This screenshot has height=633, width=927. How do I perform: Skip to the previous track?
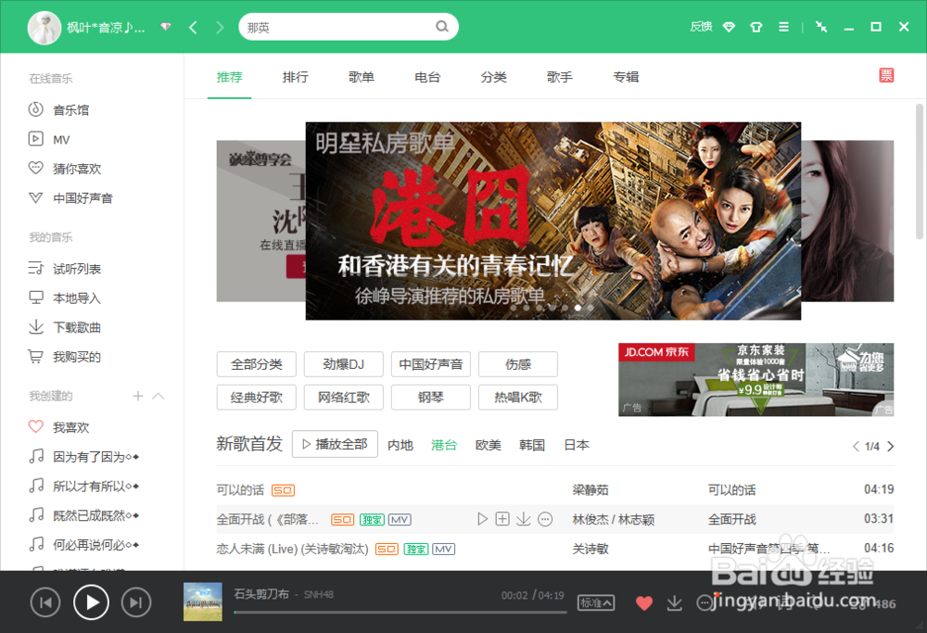(x=45, y=602)
